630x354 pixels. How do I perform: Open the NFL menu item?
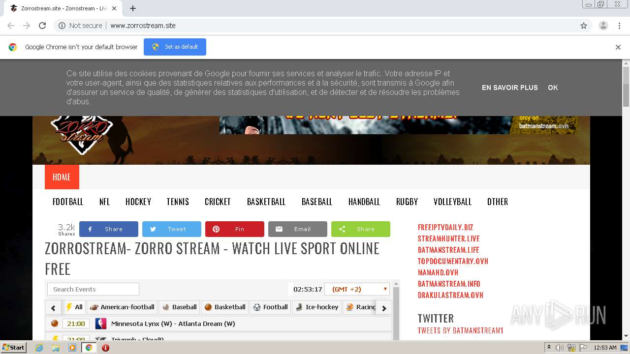tap(104, 202)
